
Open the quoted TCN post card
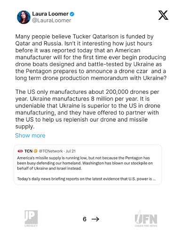88,165
